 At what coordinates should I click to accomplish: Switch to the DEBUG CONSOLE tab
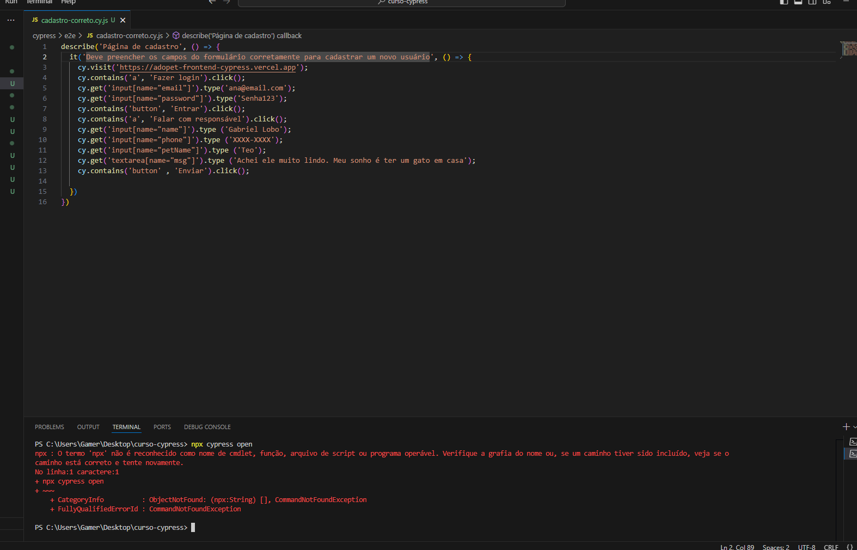[x=207, y=427]
